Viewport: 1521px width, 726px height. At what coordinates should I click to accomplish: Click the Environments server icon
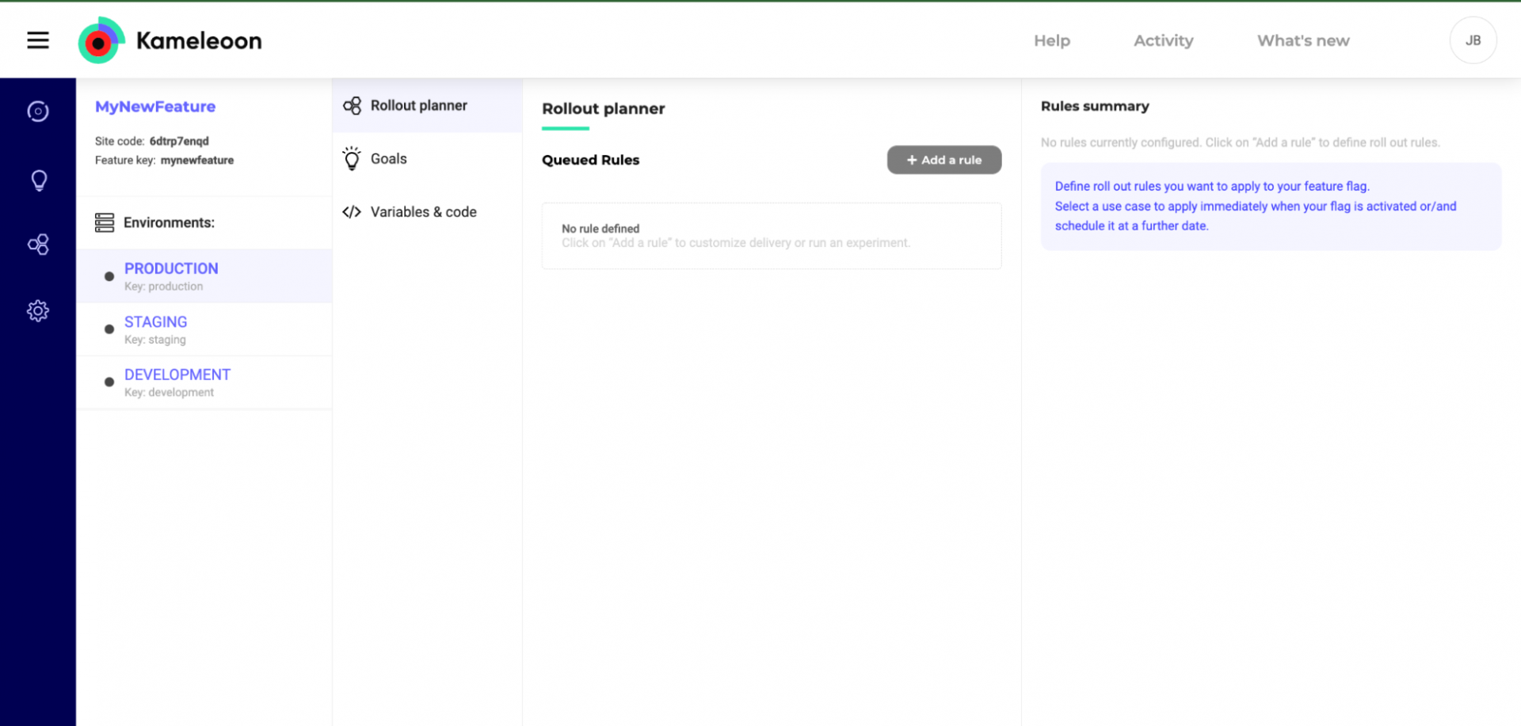[105, 222]
